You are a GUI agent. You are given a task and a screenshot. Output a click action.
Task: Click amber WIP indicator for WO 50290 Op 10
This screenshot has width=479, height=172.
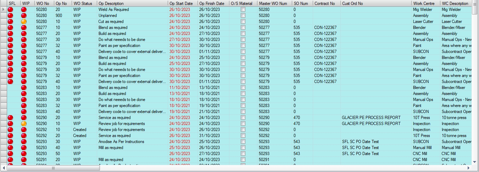pos(24,124)
